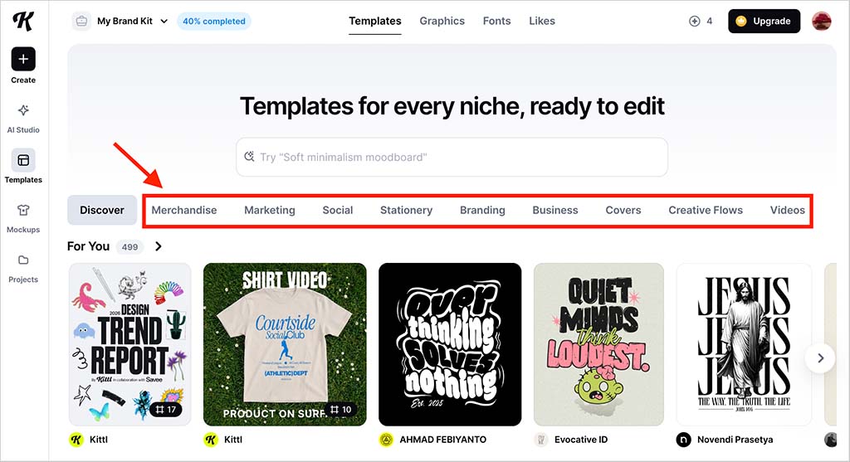Click Evocative ID avatar icon
This screenshot has height=462, width=850.
pos(541,440)
